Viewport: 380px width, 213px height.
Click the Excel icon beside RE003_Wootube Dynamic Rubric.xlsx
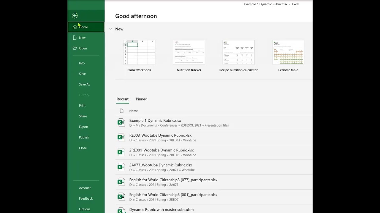point(121,137)
